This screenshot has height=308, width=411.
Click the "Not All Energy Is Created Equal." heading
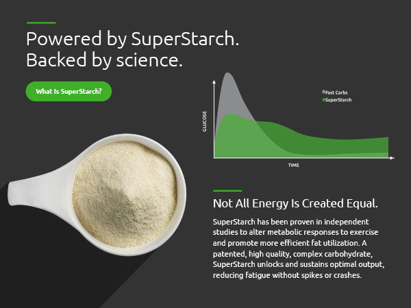point(296,204)
